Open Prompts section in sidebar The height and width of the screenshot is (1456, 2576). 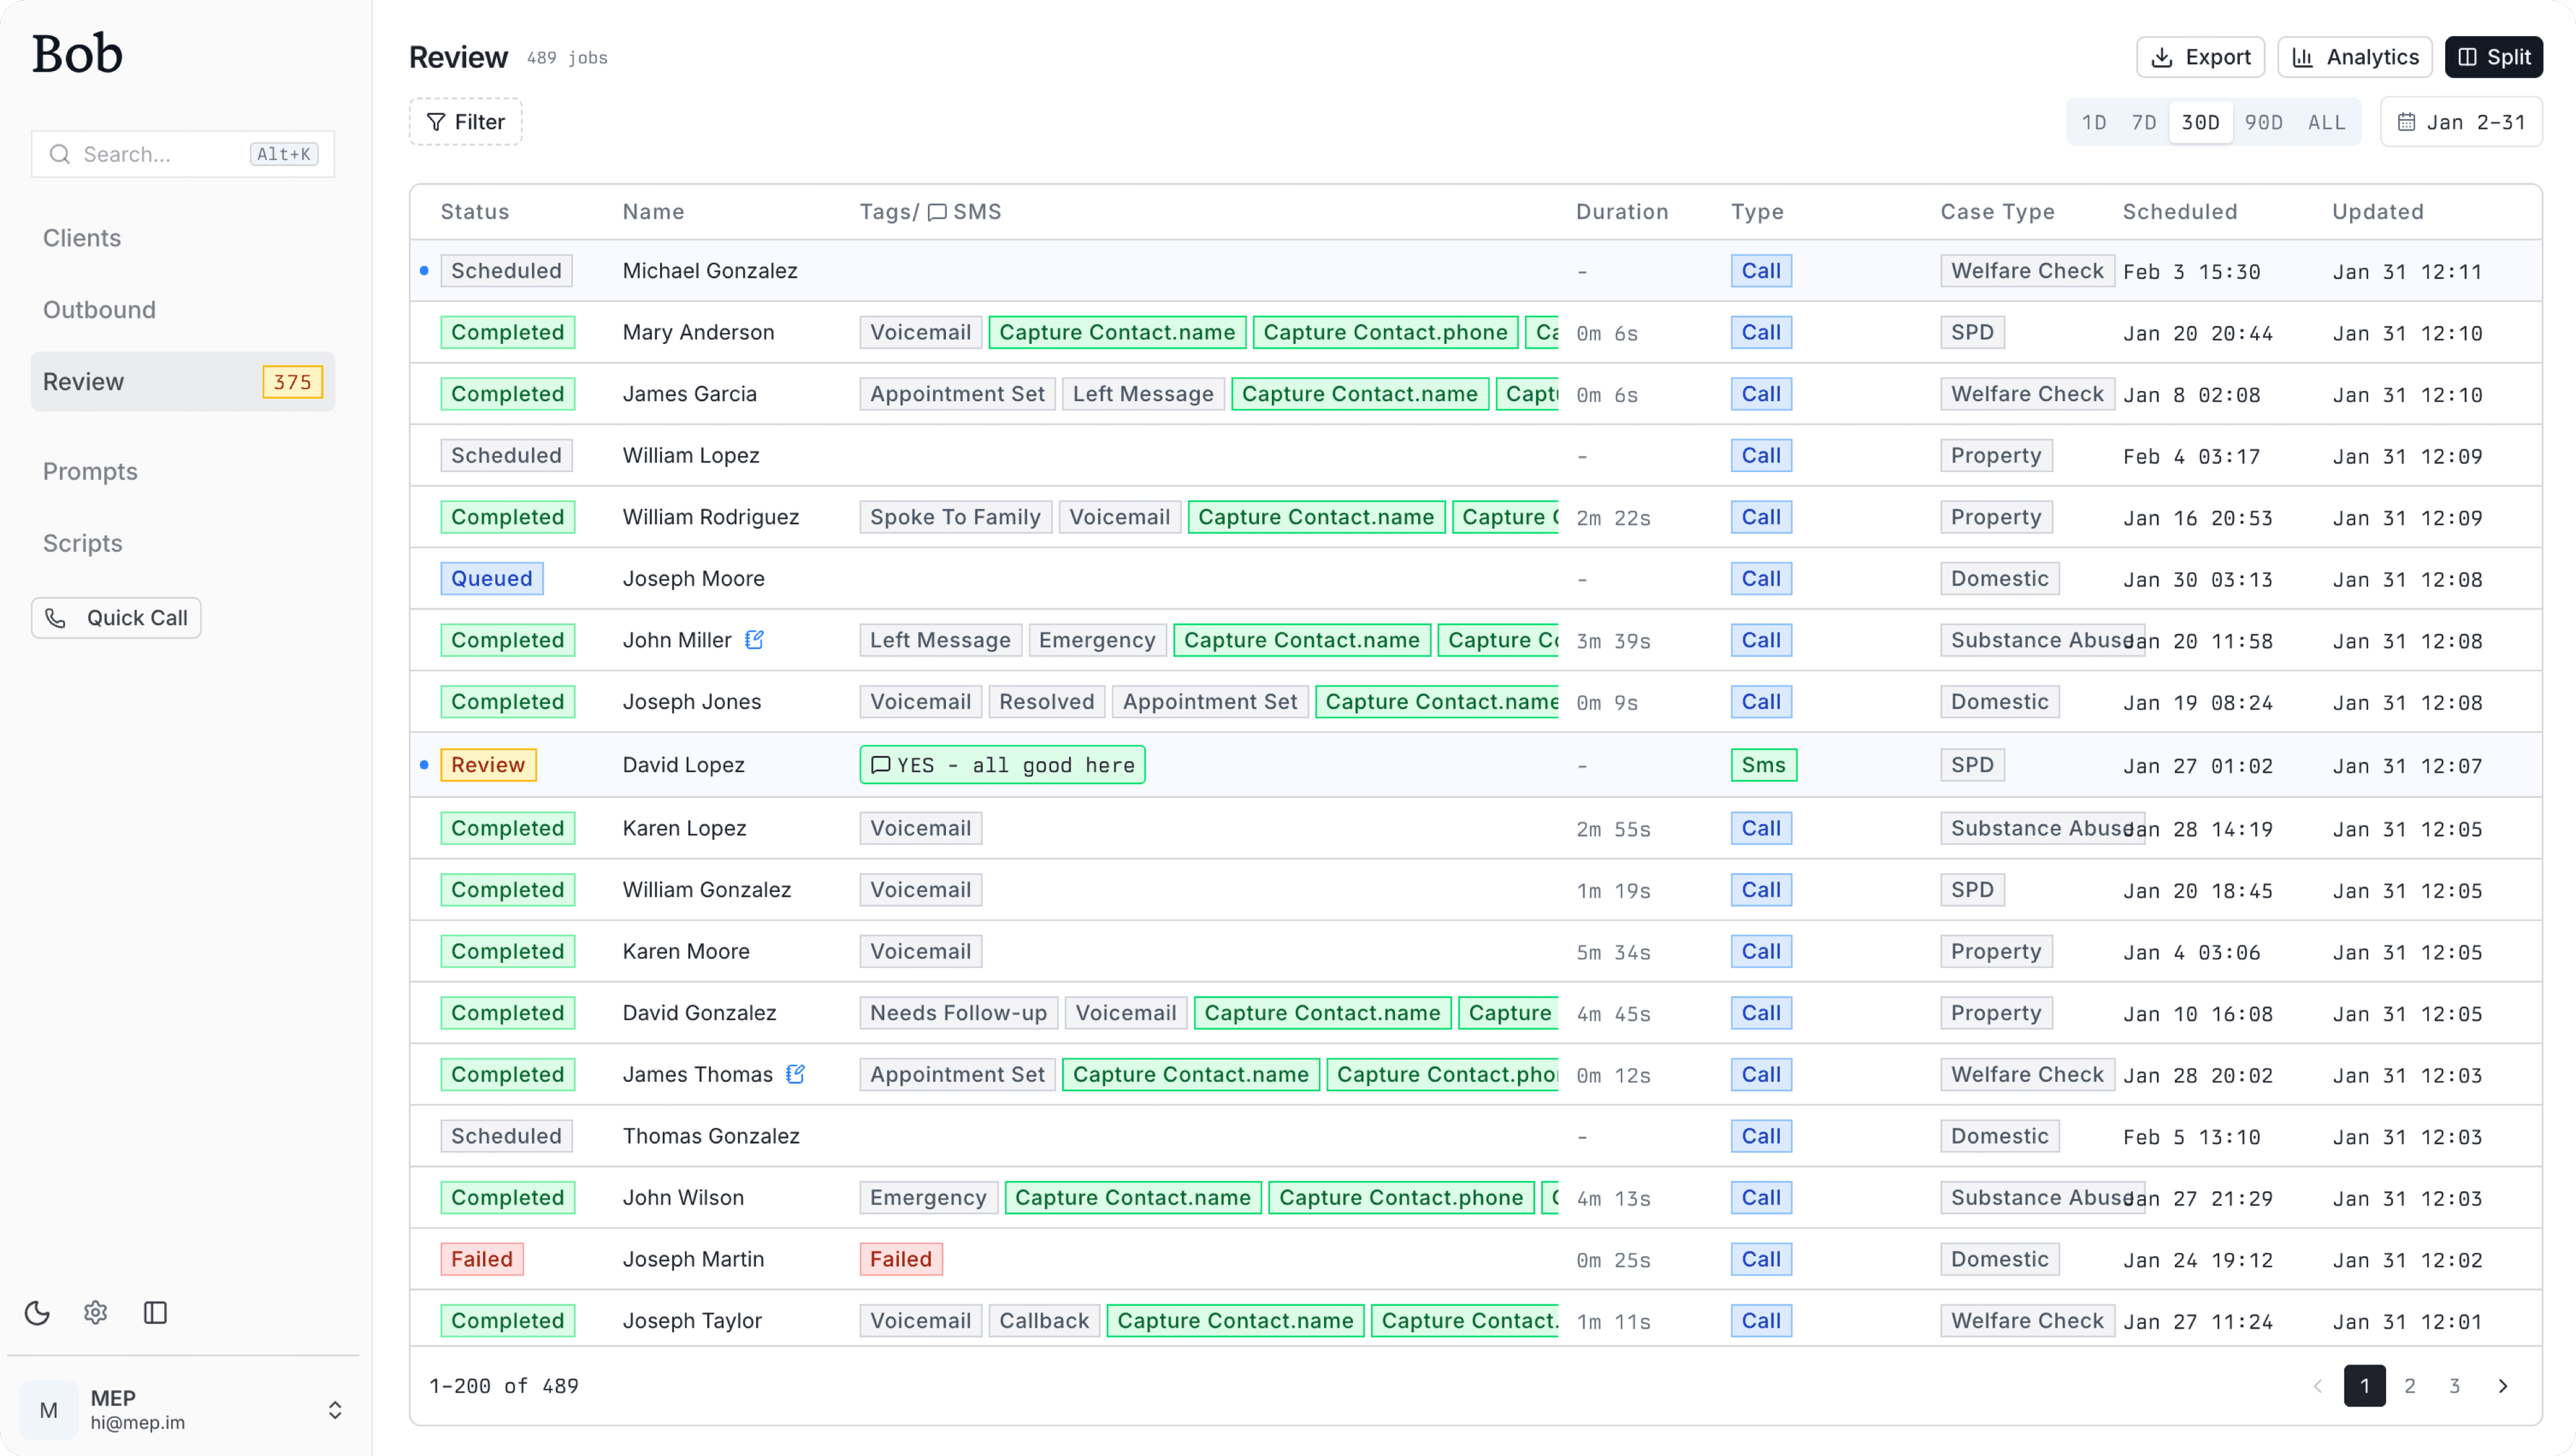point(90,471)
